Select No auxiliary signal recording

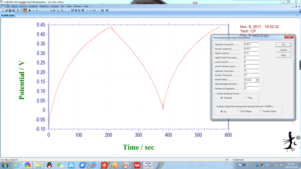point(224,112)
